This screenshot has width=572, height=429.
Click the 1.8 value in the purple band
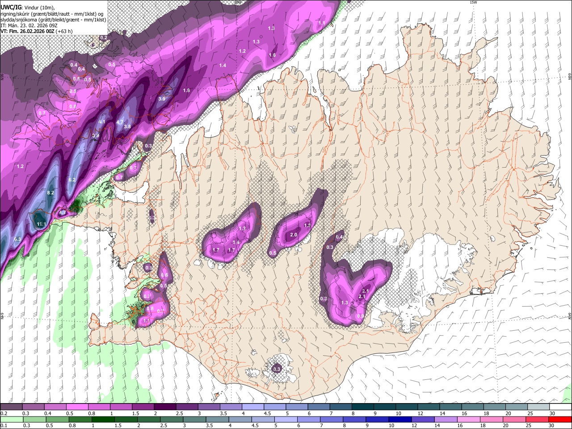pos(186,90)
